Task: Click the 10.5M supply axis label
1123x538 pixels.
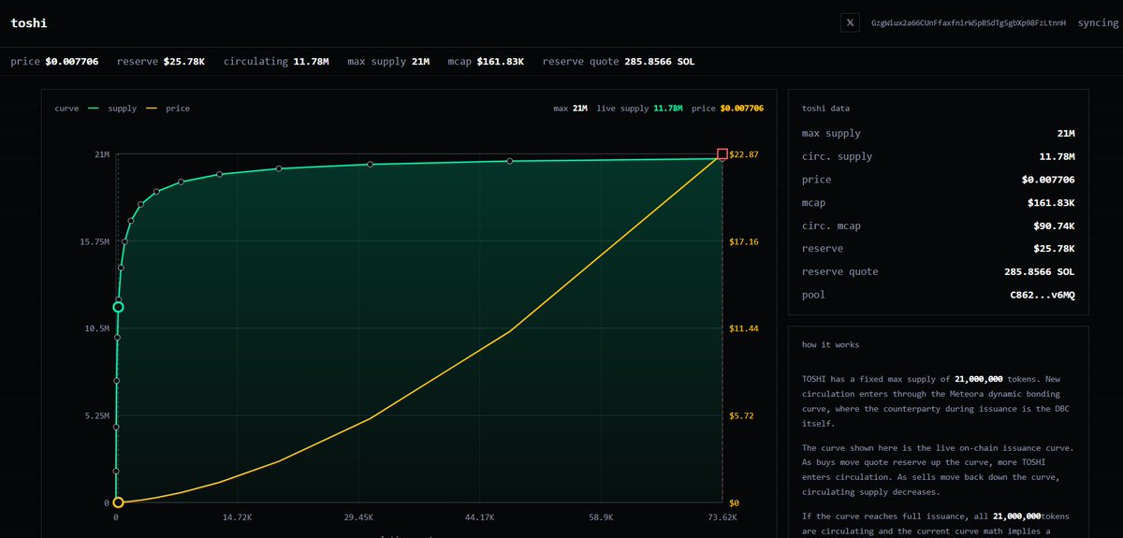Action: [97, 328]
